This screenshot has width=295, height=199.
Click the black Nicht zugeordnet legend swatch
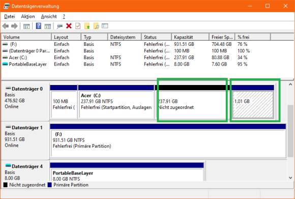6,185
